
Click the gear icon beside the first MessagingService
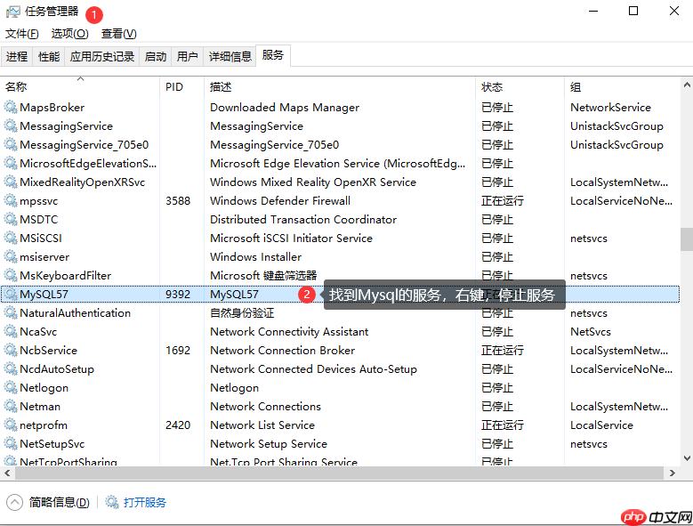[x=11, y=126]
